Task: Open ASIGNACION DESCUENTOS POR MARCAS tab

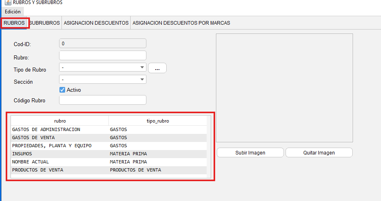Action: click(181, 23)
